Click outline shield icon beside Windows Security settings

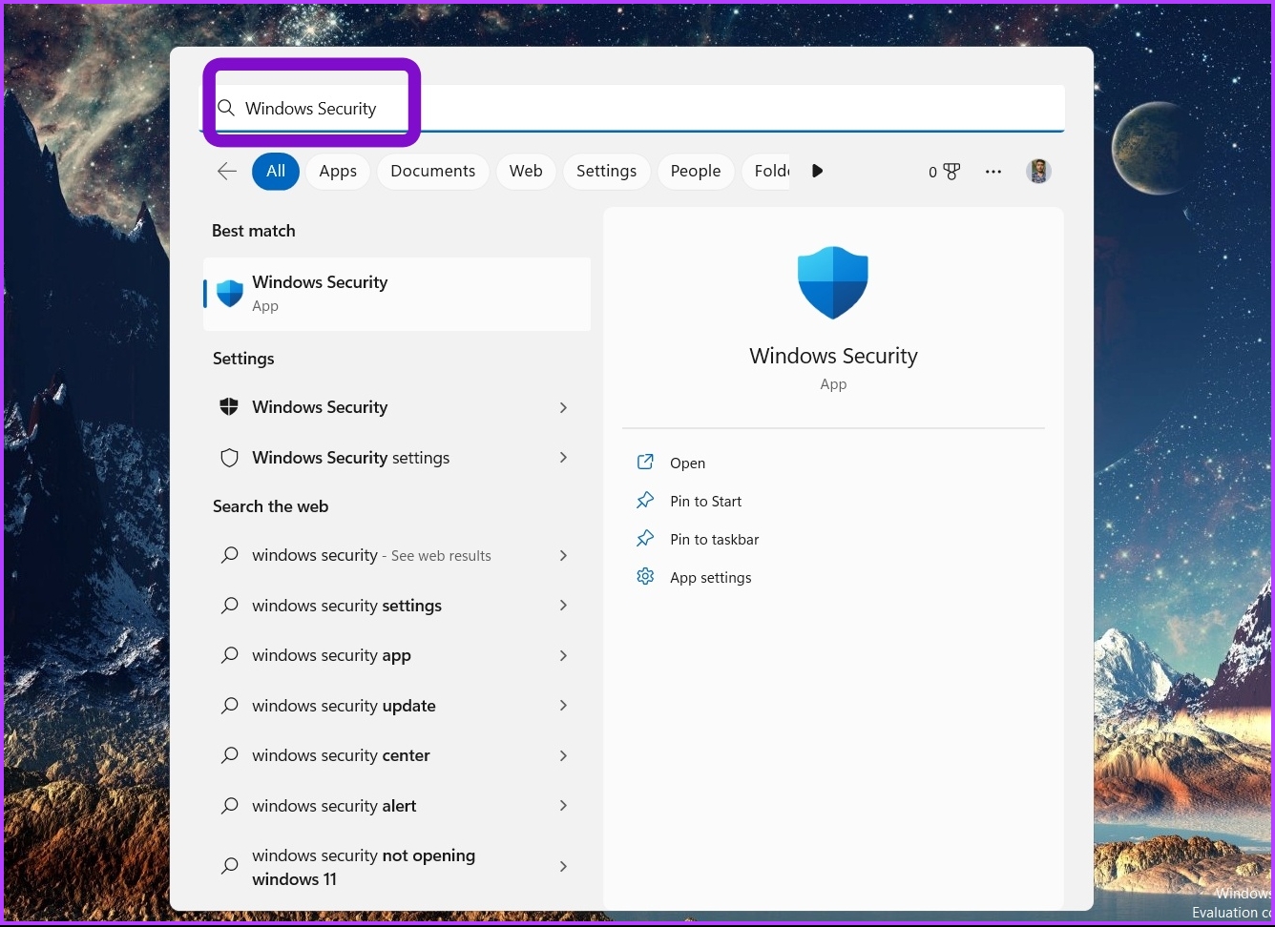(x=229, y=458)
